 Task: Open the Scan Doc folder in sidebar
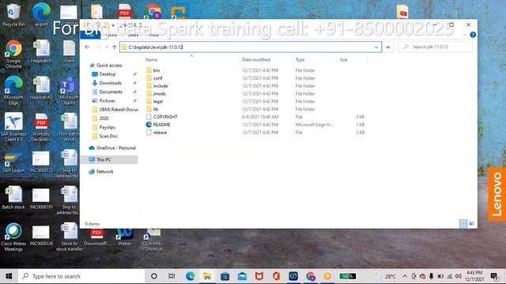point(108,136)
